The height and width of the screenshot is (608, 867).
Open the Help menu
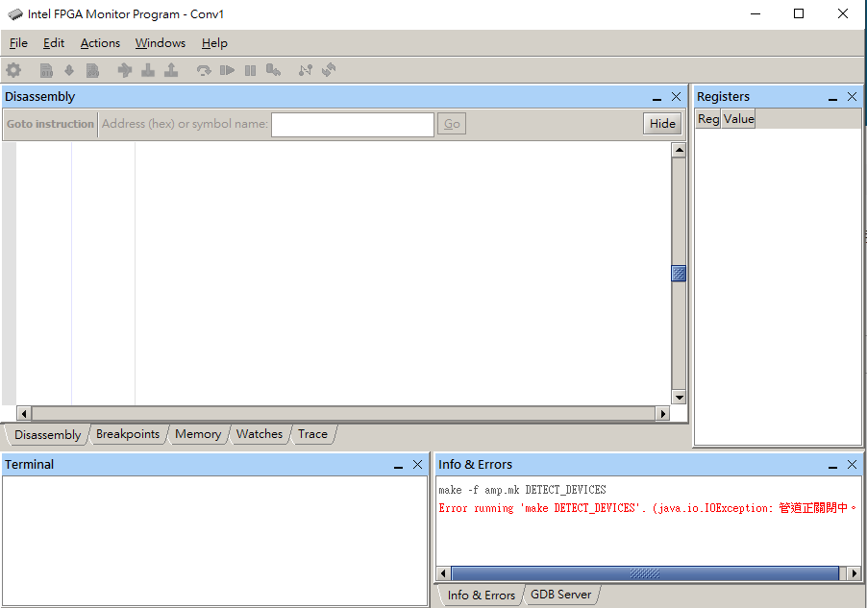tap(214, 43)
